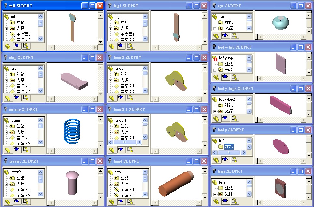
Task: Open ConfigurationManager tab in tail window
Action: (x=26, y=46)
